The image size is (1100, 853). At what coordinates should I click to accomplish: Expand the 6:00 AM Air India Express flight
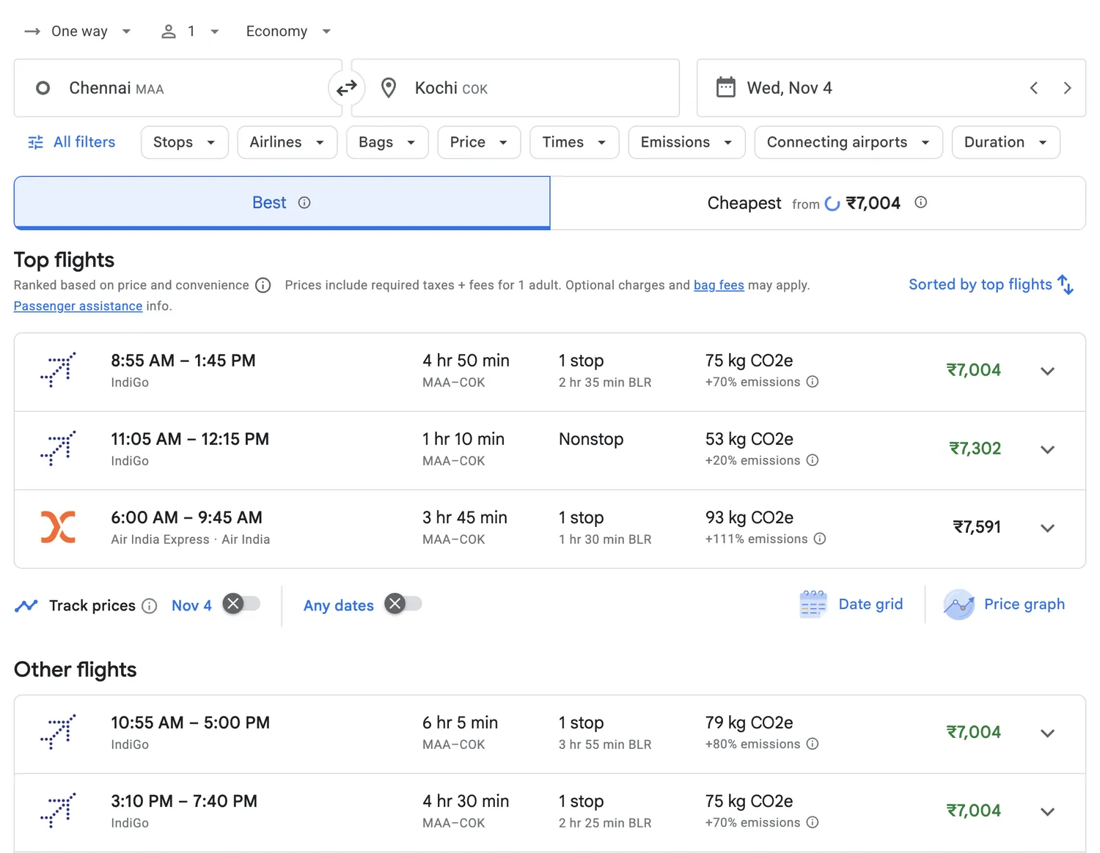click(1048, 528)
